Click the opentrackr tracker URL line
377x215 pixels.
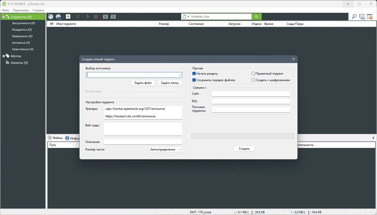pyautogui.click(x=135, y=109)
